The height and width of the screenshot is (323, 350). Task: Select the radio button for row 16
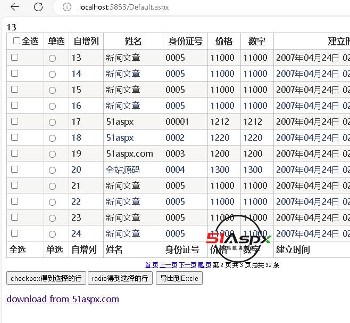point(52,106)
